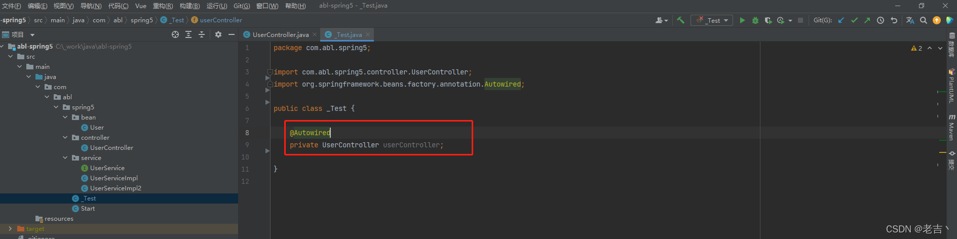The image size is (957, 239).
Task: Open the Translate plugin icon
Action: (910, 20)
